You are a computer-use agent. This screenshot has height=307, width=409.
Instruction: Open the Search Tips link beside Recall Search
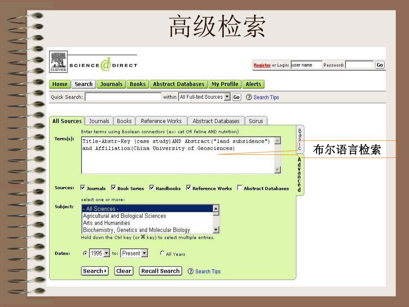[x=208, y=271]
